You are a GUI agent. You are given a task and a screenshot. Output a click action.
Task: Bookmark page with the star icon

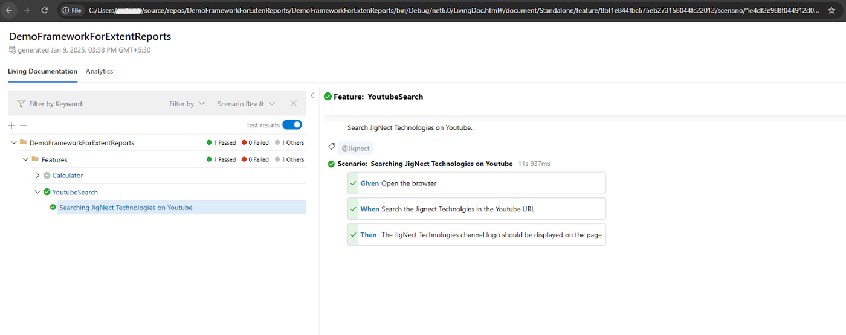831,10
